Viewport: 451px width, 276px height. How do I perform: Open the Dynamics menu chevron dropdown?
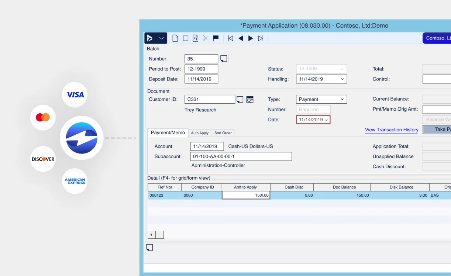162,38
